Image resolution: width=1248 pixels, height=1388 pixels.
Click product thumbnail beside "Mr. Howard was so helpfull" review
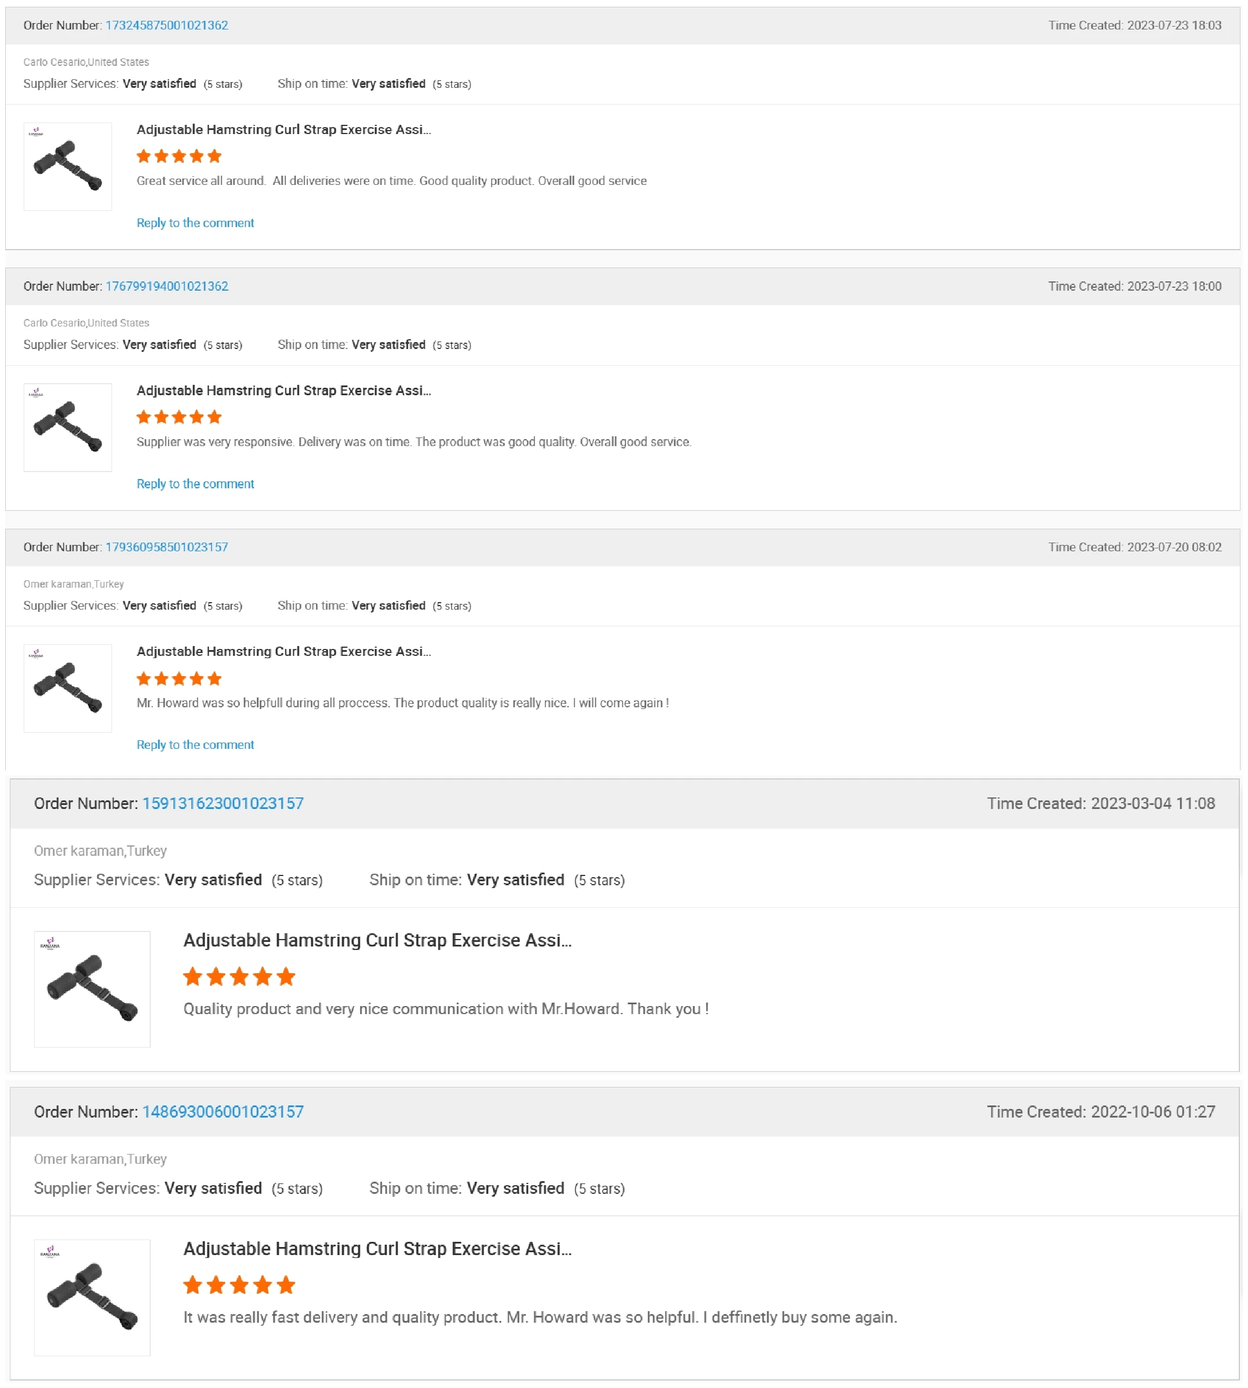click(x=68, y=688)
